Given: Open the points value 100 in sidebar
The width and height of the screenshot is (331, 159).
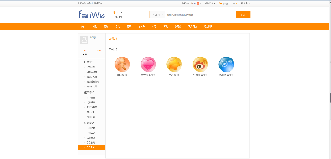Looking at the screenshot, I should (x=98, y=51).
